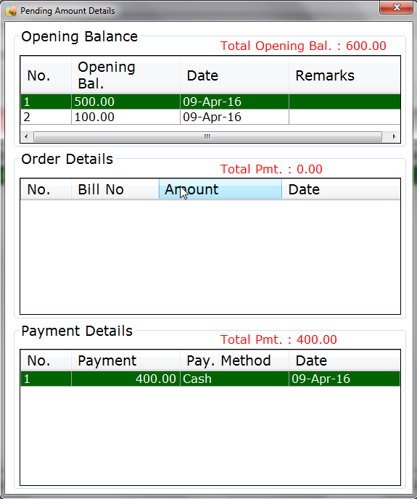
Task: Click the left scroll arrow in Opening Balance
Action: (26, 136)
